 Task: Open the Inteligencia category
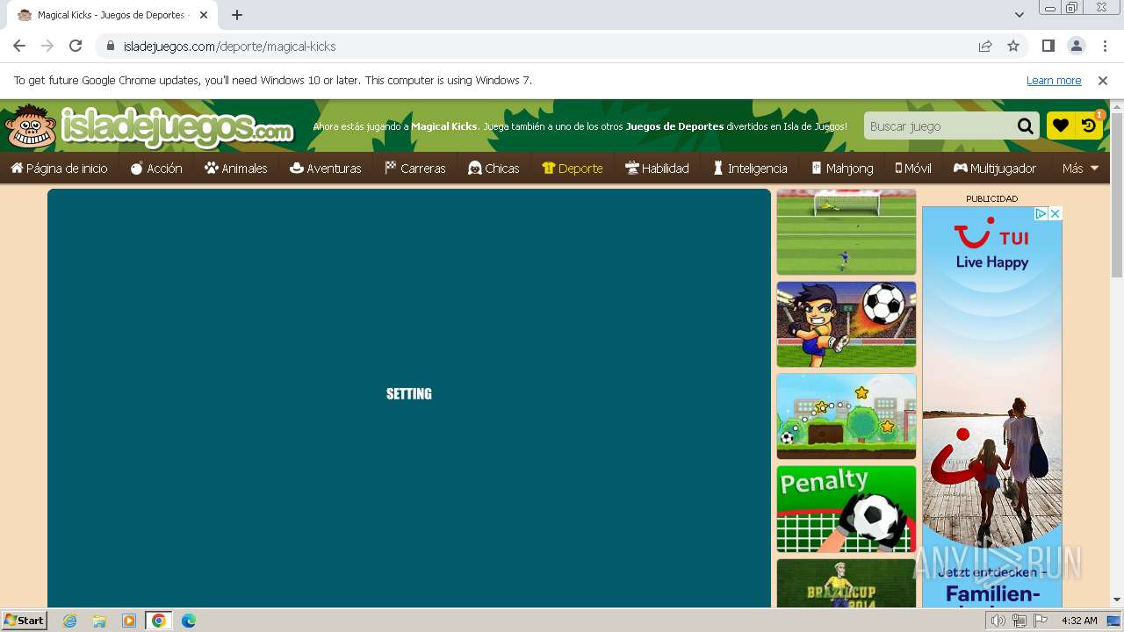[749, 169]
